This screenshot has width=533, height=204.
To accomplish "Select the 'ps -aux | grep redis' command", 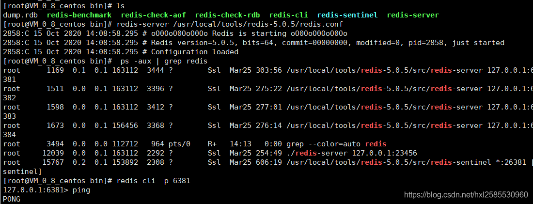I will click(x=164, y=61).
